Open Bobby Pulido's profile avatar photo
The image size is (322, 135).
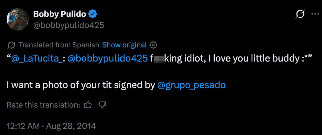coord(17,20)
